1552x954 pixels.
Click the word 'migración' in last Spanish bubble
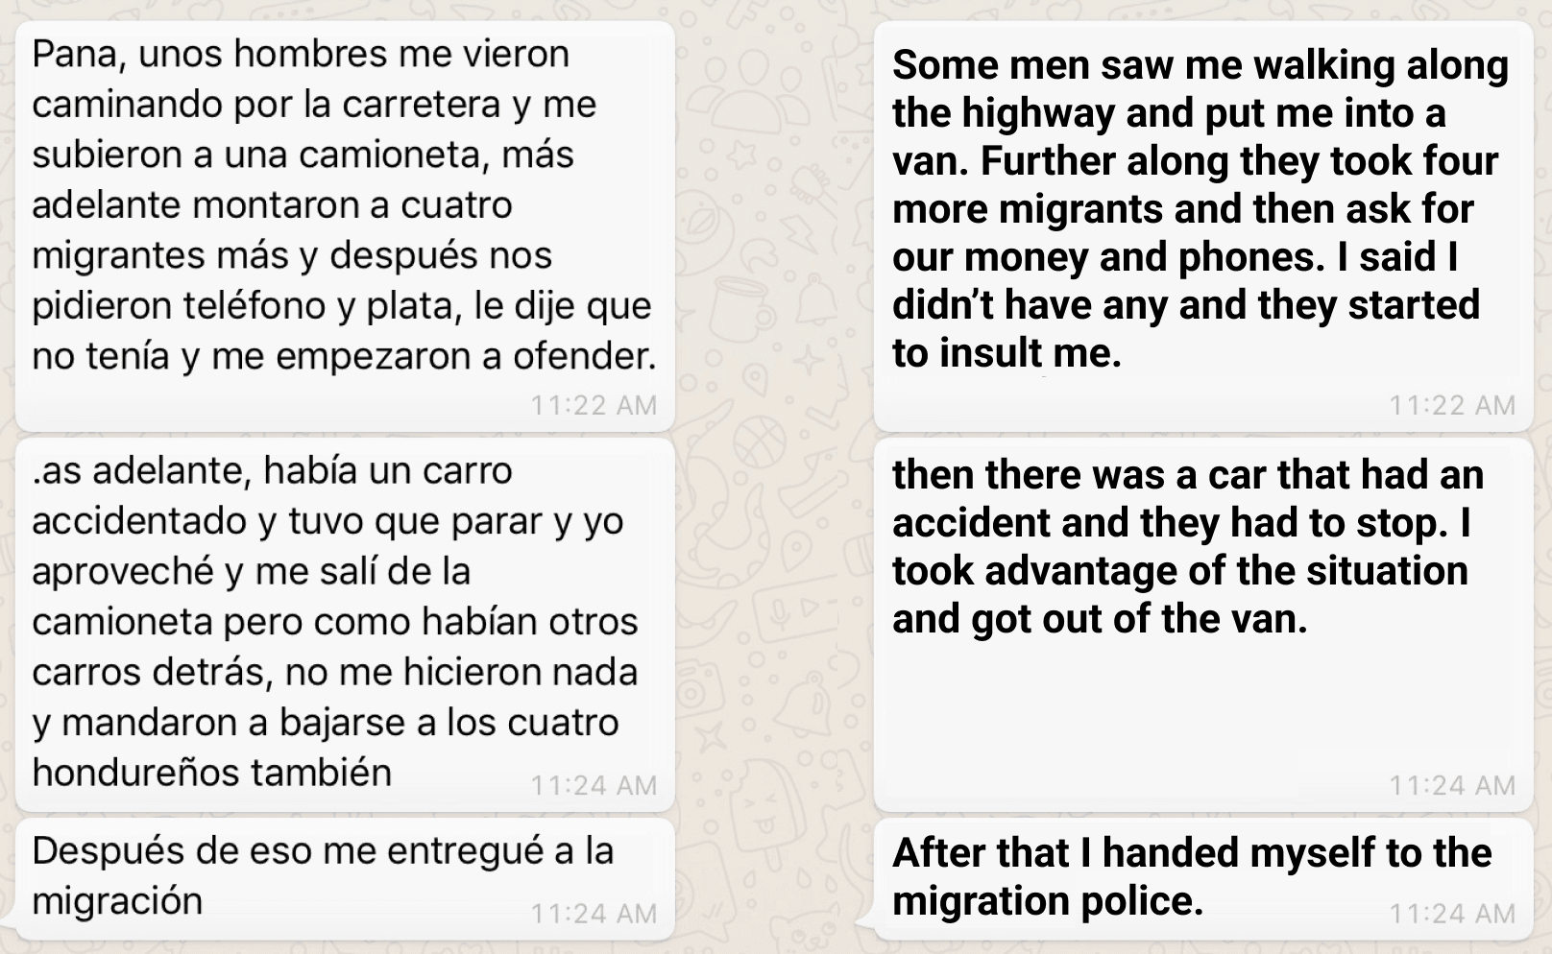[x=117, y=900]
